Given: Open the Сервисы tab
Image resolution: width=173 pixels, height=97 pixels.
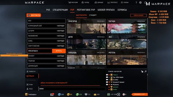Looking at the screenshot, I should pos(122,10).
